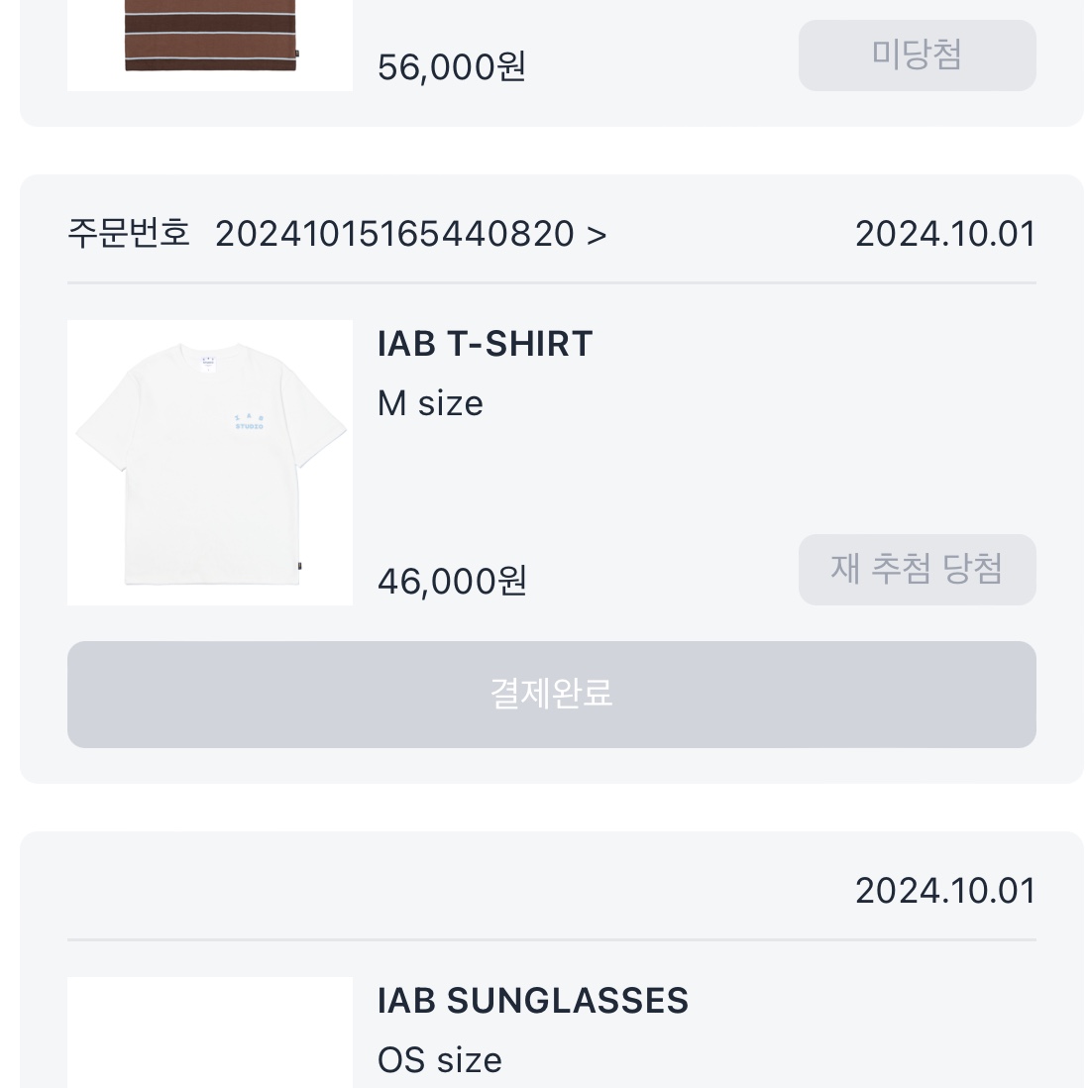Open order number 20241015165440820

click(x=394, y=235)
